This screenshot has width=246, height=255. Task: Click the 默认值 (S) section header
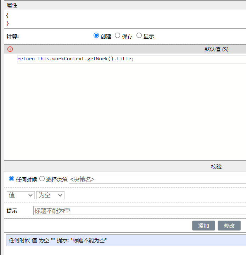pyautogui.click(x=216, y=49)
